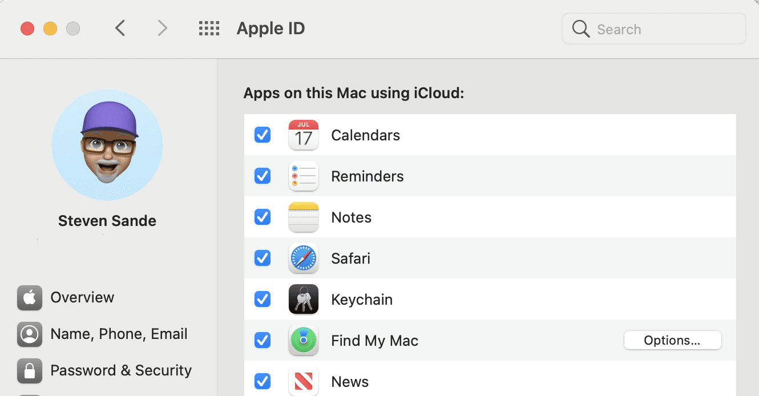Go back with the left arrow

click(x=120, y=29)
